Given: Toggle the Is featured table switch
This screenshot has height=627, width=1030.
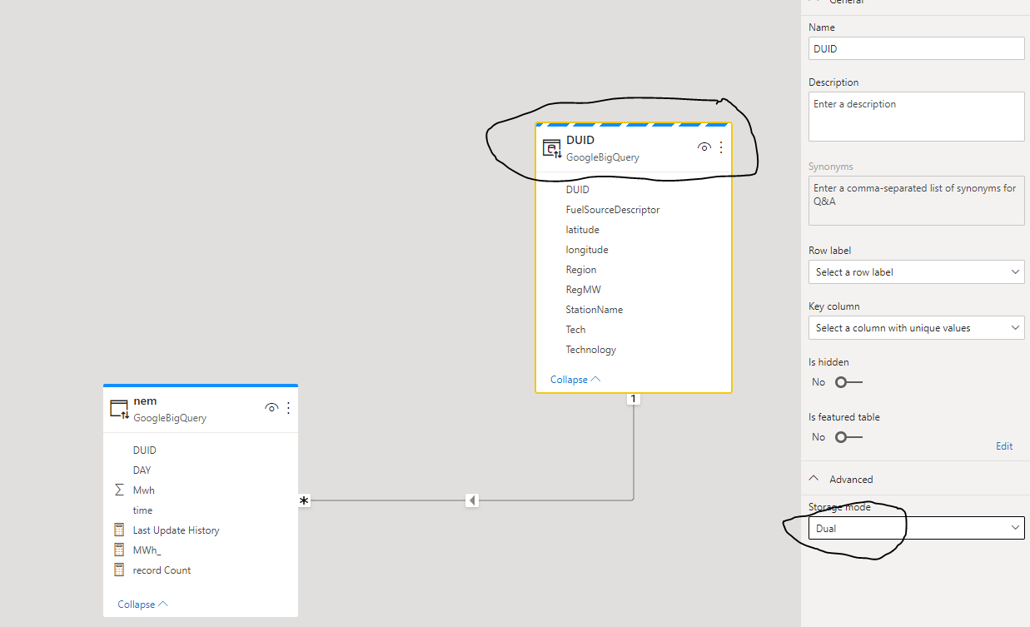Looking at the screenshot, I should tap(848, 437).
